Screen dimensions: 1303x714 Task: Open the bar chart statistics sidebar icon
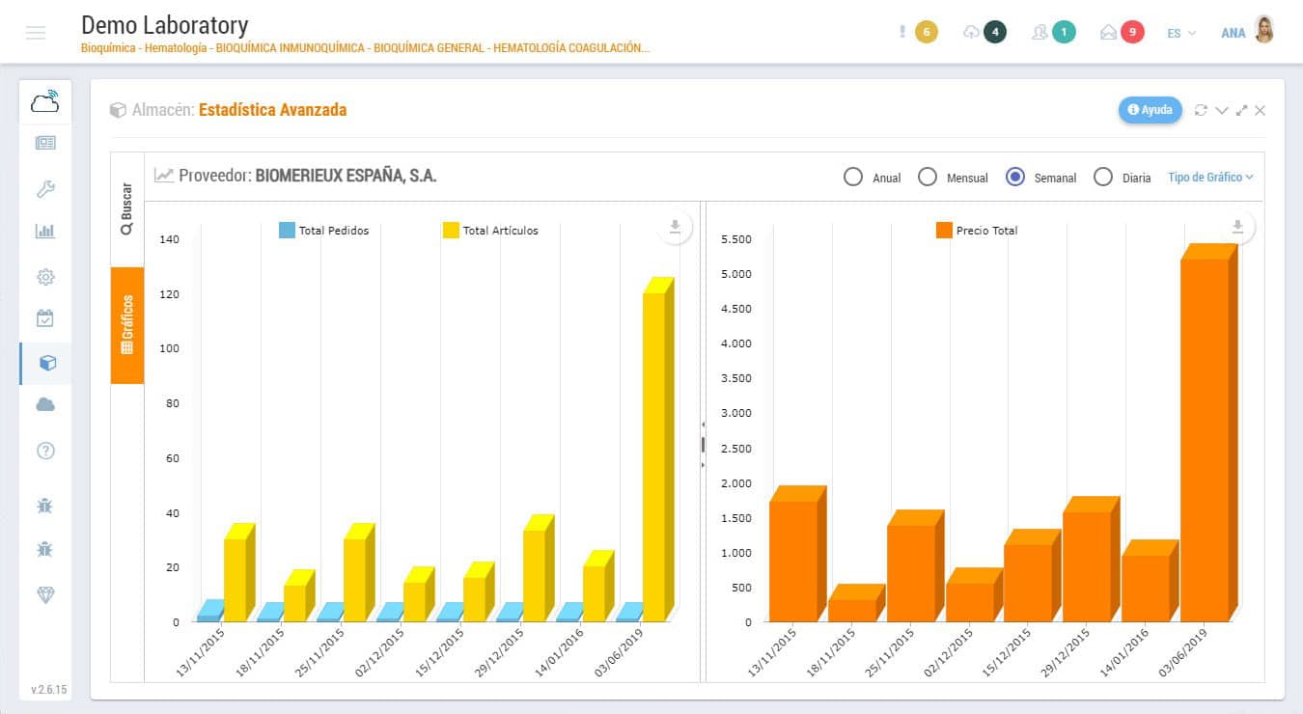click(45, 232)
